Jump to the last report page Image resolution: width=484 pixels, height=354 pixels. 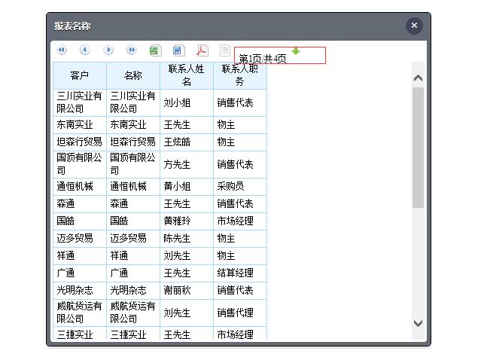(x=132, y=50)
